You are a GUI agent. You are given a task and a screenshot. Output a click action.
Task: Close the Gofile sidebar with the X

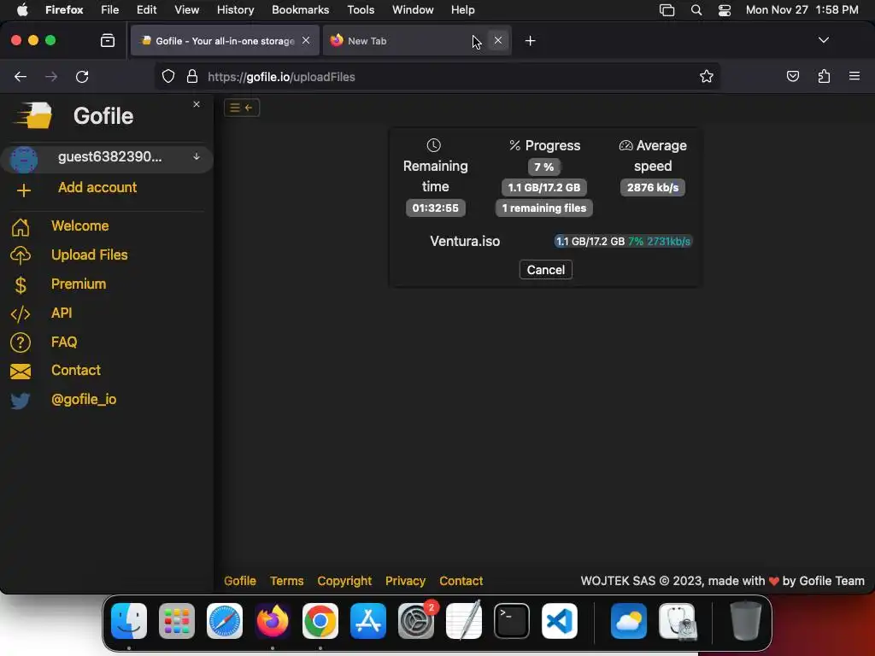coord(197,104)
